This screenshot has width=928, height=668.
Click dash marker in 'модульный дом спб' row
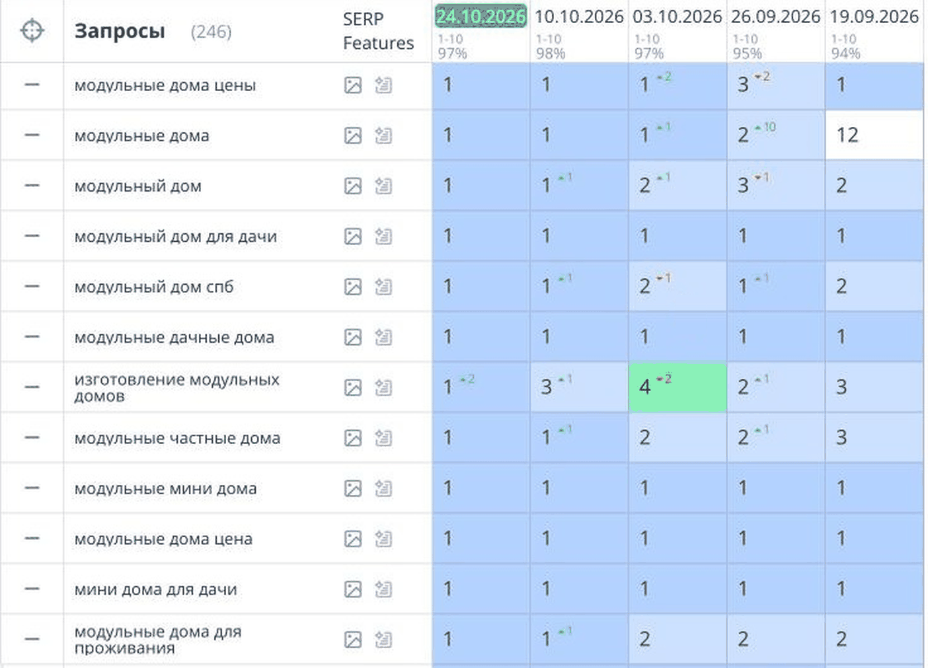32,286
